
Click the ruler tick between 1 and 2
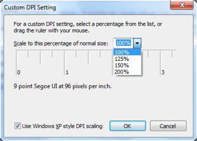[88, 57]
